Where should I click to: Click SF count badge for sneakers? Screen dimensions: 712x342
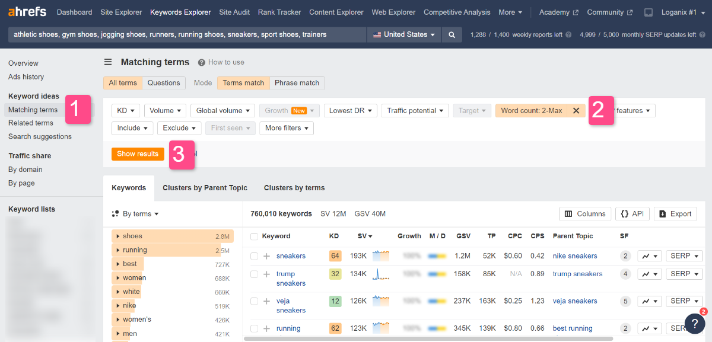(x=625, y=256)
